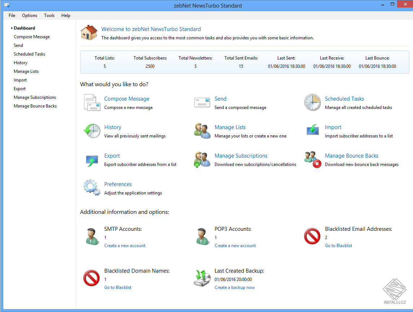Click the Scheduled Tasks clock icon
Image resolution: width=413 pixels, height=312 pixels.
tap(312, 102)
